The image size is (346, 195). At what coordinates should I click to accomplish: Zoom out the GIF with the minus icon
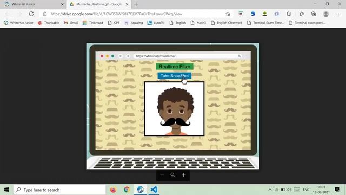click(x=162, y=175)
